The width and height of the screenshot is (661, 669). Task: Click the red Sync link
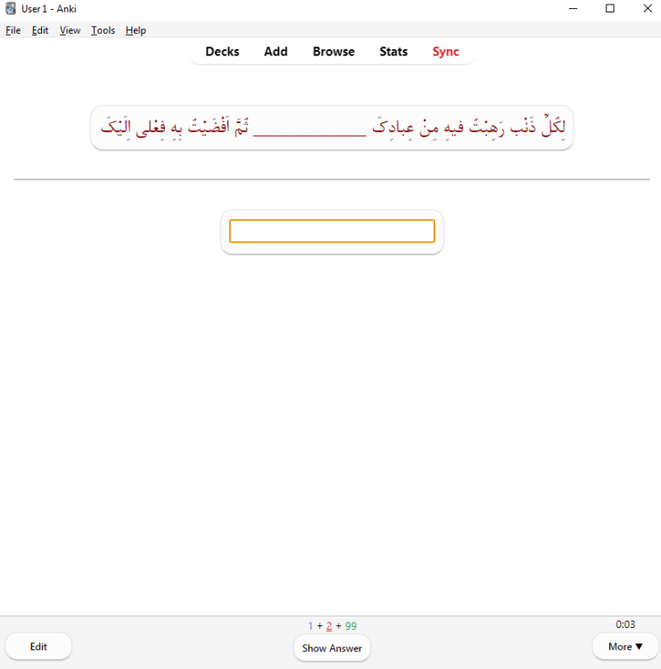(445, 52)
